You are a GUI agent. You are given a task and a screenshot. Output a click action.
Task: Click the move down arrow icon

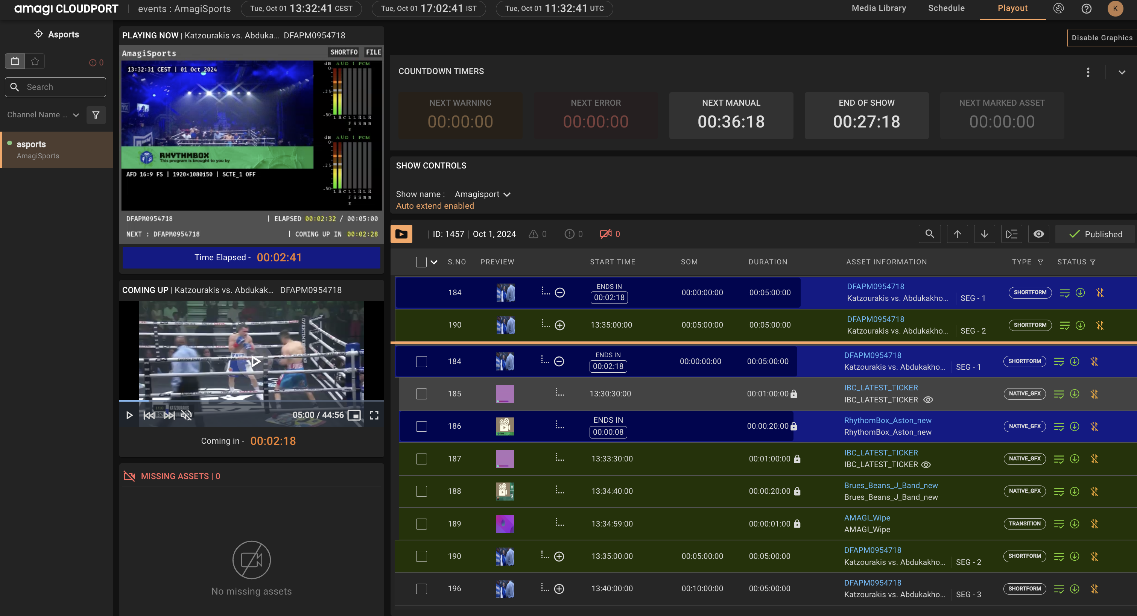[x=984, y=234]
